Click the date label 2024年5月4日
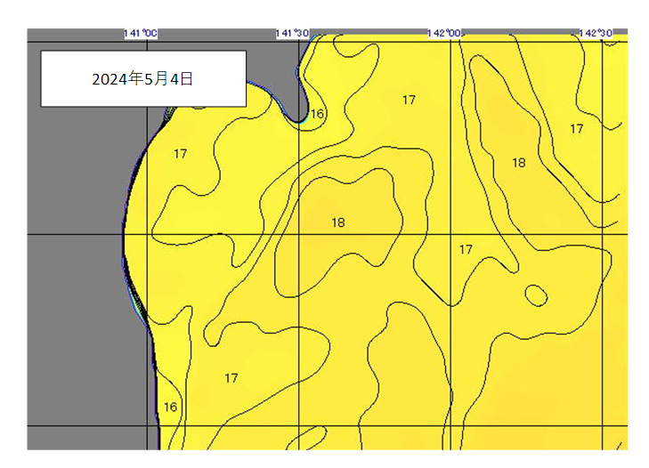Screen dimensions: 649x468 pyautogui.click(x=142, y=78)
